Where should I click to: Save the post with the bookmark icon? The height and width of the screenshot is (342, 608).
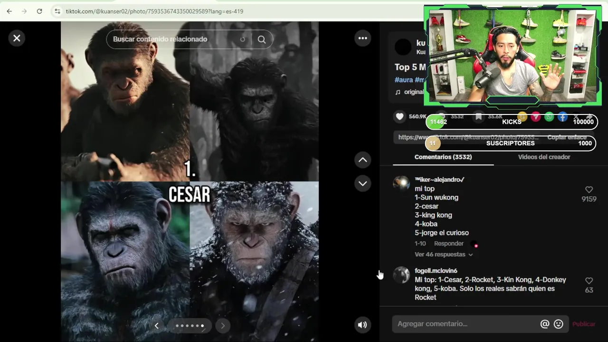[x=479, y=116]
